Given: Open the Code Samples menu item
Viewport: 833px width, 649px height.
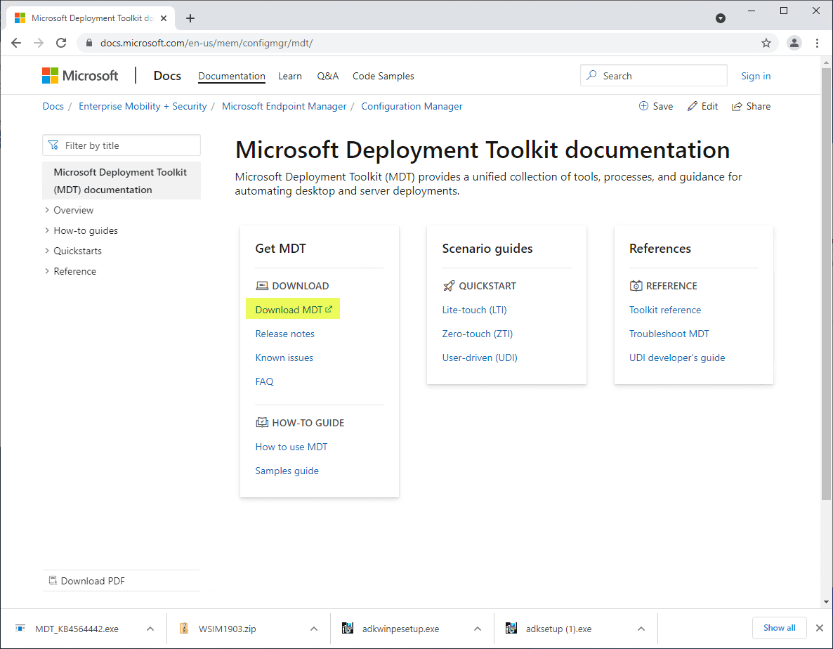Looking at the screenshot, I should pos(383,76).
